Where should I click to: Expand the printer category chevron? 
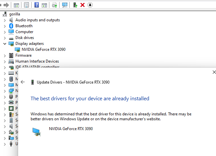pos(5,103)
